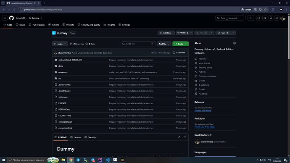This screenshot has width=290, height=163.
Task: Open About section settings gear
Action: click(235, 43)
